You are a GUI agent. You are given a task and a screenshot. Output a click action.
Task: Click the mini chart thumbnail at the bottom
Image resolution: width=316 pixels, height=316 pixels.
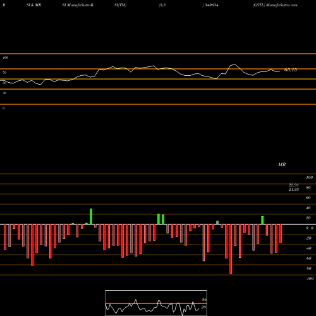[156, 303]
